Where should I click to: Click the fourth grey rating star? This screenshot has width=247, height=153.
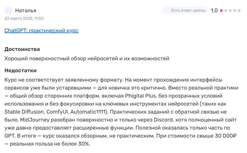234,11
